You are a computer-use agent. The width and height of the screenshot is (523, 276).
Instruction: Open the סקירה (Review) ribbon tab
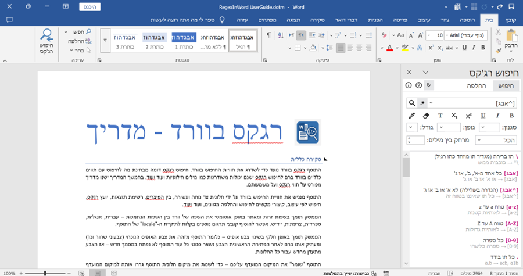click(x=317, y=20)
